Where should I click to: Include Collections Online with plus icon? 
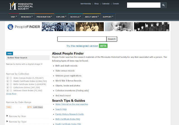click(x=8, y=87)
